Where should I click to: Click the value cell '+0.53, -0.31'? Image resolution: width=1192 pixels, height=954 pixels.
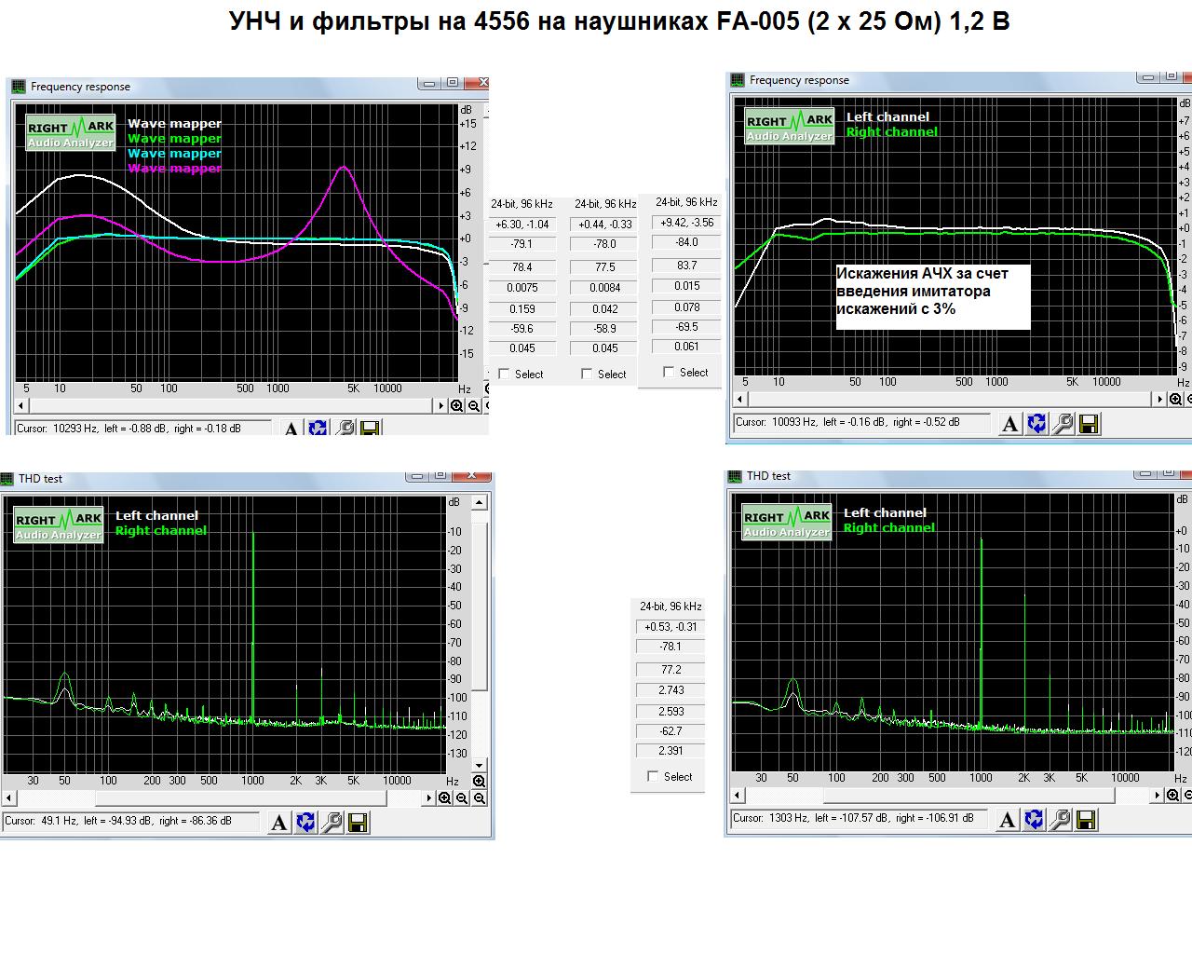tap(670, 627)
